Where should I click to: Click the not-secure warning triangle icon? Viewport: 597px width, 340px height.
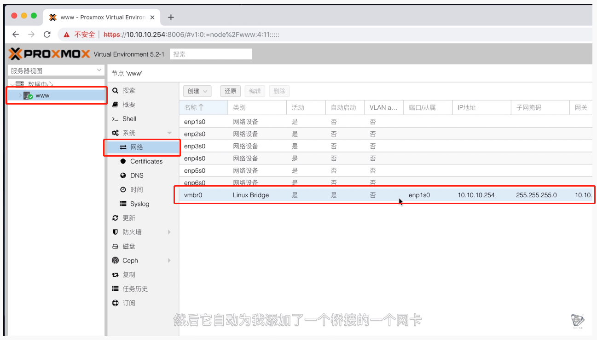click(x=67, y=35)
